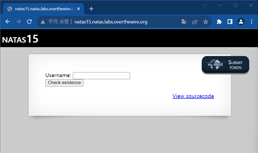Expand the tab search chevron
The image size is (258, 153).
click(205, 5)
